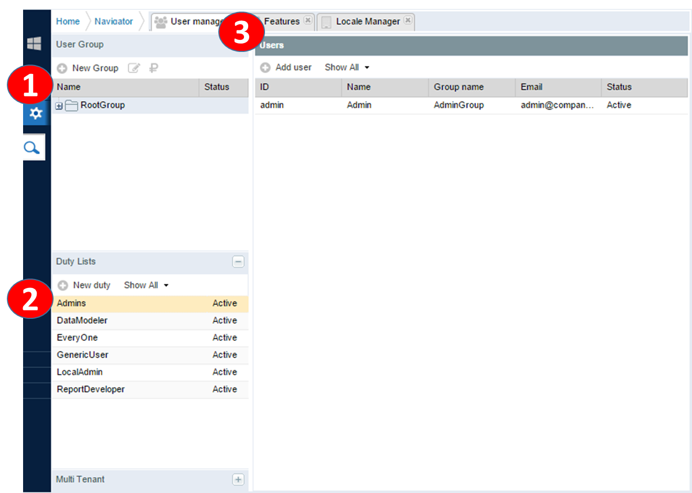Close the Locale Manager tab
The width and height of the screenshot is (692, 493).
click(408, 20)
